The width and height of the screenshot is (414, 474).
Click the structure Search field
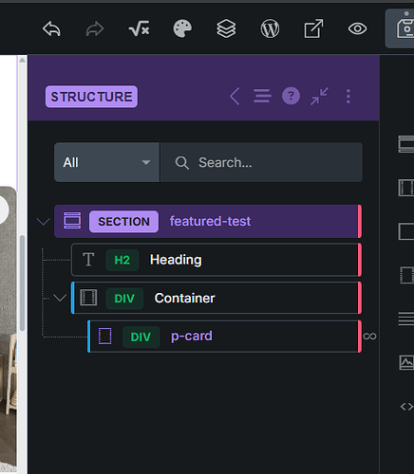point(261,162)
